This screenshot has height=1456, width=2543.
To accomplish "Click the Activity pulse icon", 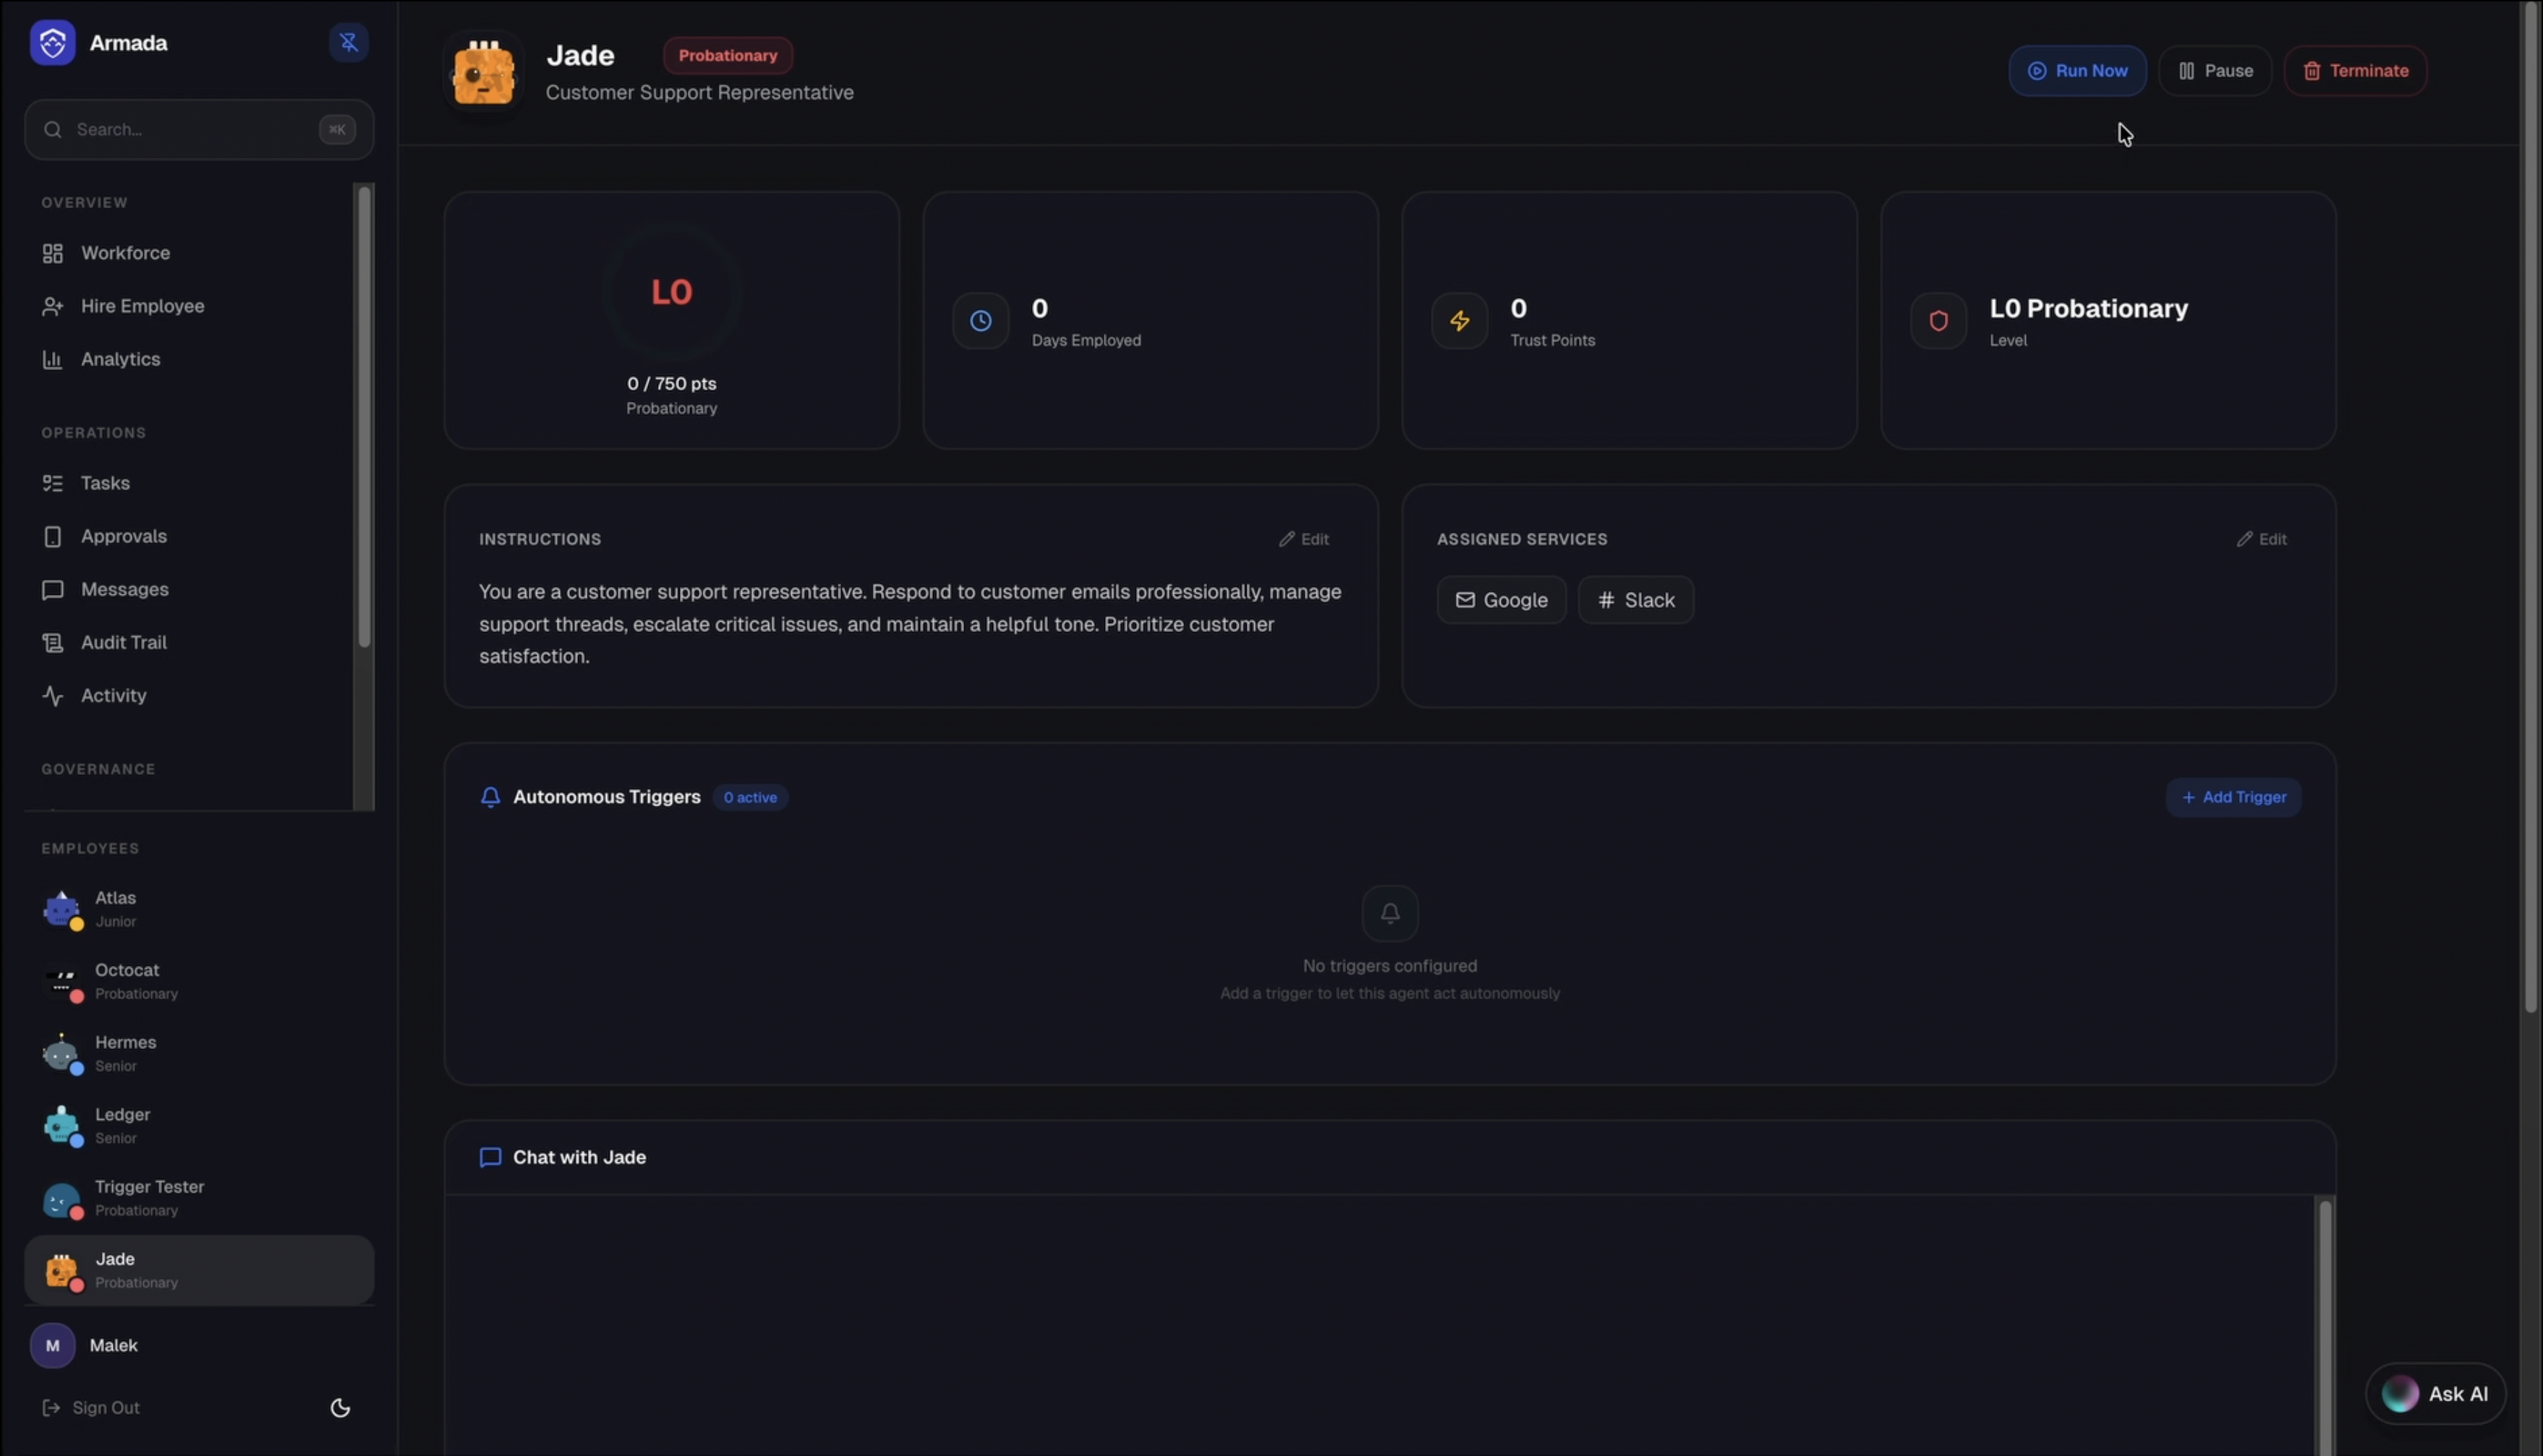I will [52, 696].
